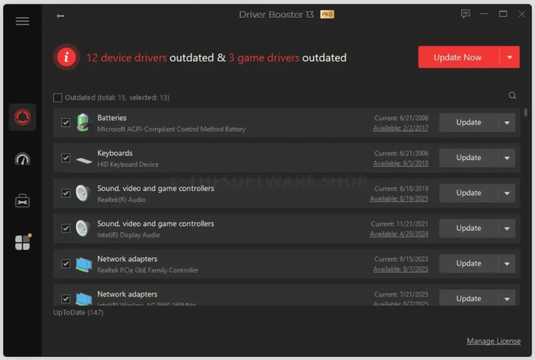Update the Batteries driver
535x360 pixels.
coord(469,122)
